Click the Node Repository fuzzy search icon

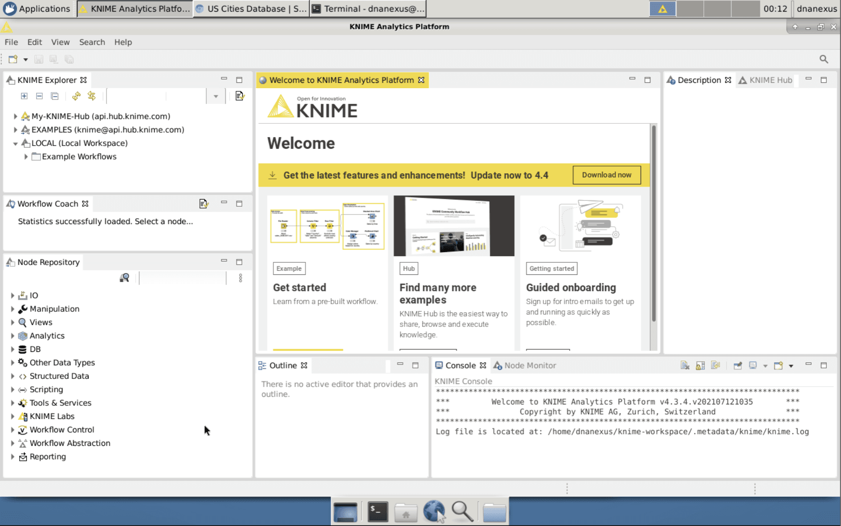click(124, 278)
